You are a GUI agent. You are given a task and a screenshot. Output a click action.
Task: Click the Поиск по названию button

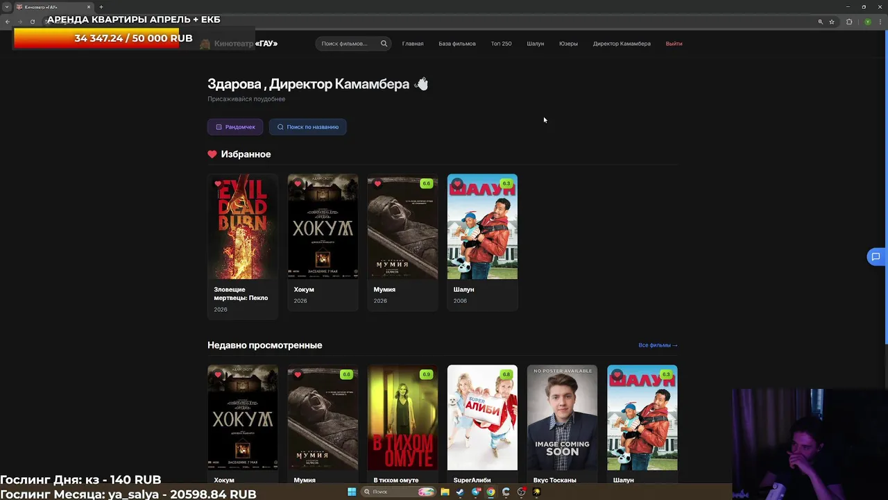308,127
